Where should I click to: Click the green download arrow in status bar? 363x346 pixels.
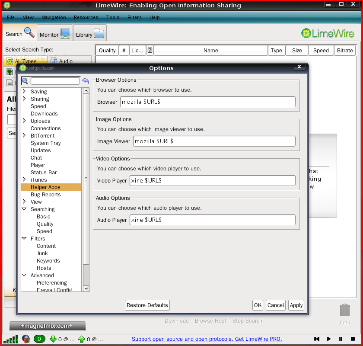[53, 339]
